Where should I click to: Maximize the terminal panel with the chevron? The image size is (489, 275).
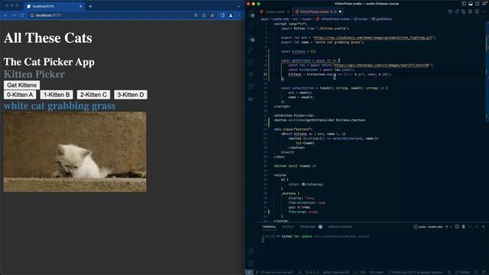point(477,227)
